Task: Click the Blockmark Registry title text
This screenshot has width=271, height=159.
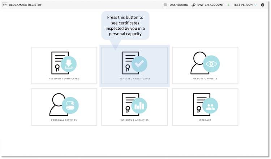Action: coord(25,5)
